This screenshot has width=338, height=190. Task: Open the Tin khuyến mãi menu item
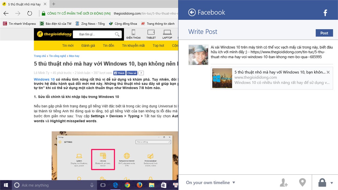[x=133, y=45]
